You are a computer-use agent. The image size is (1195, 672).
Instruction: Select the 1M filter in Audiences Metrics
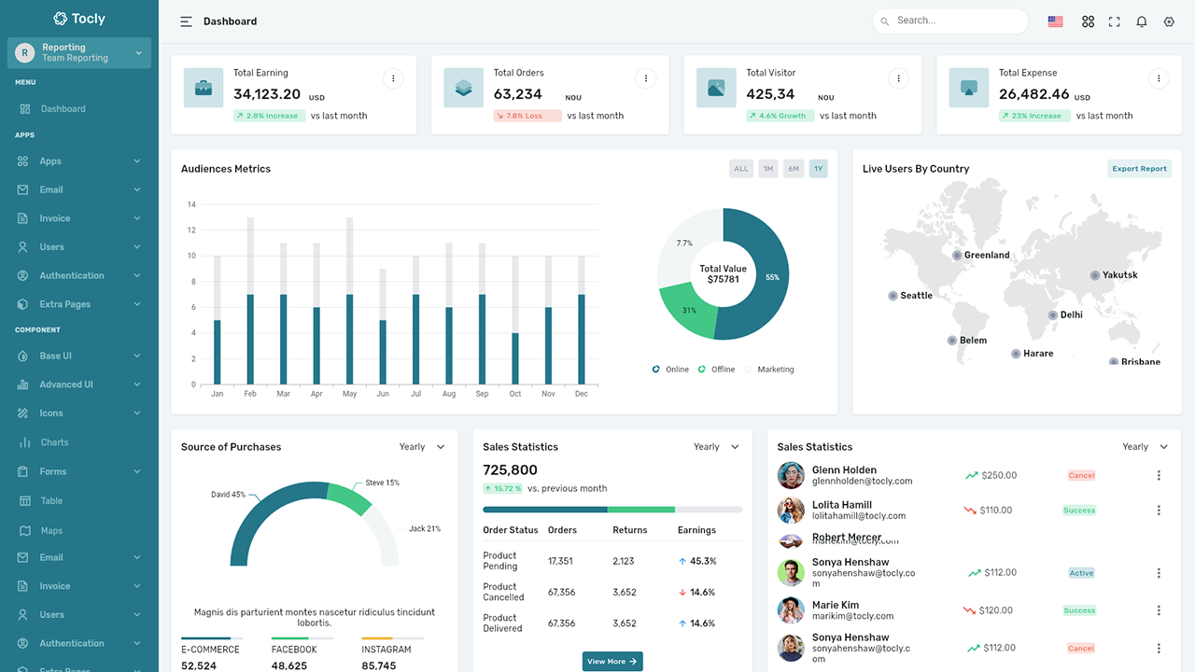[766, 168]
